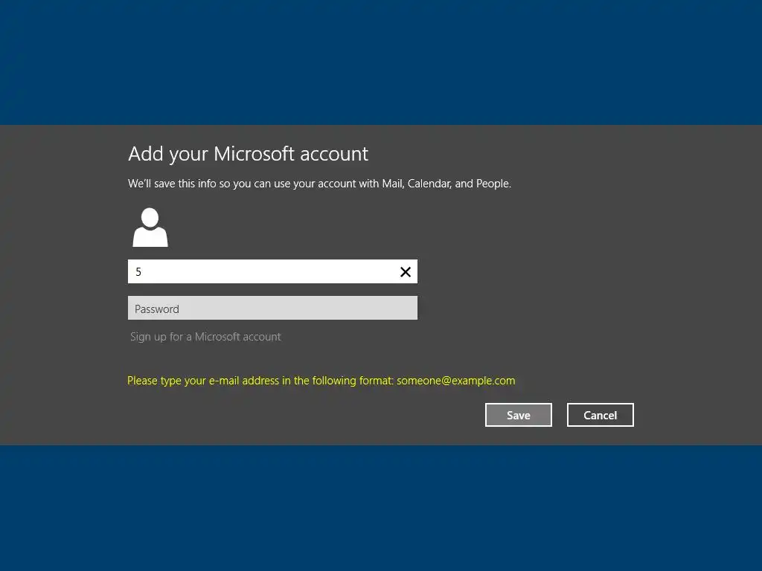The height and width of the screenshot is (571, 762).
Task: Click the Save button
Action: point(519,415)
